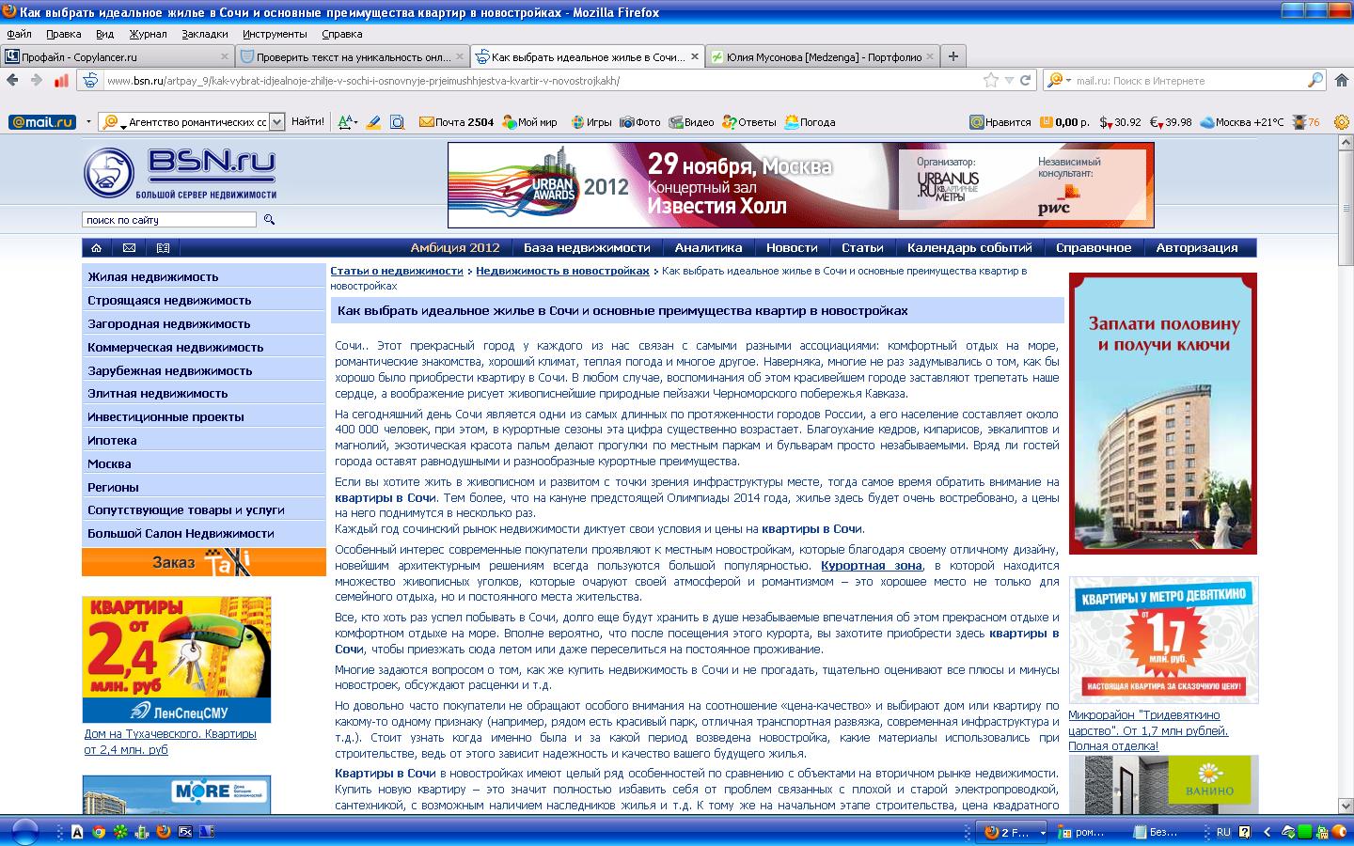Open Календарь событий in site navigation

969,248
